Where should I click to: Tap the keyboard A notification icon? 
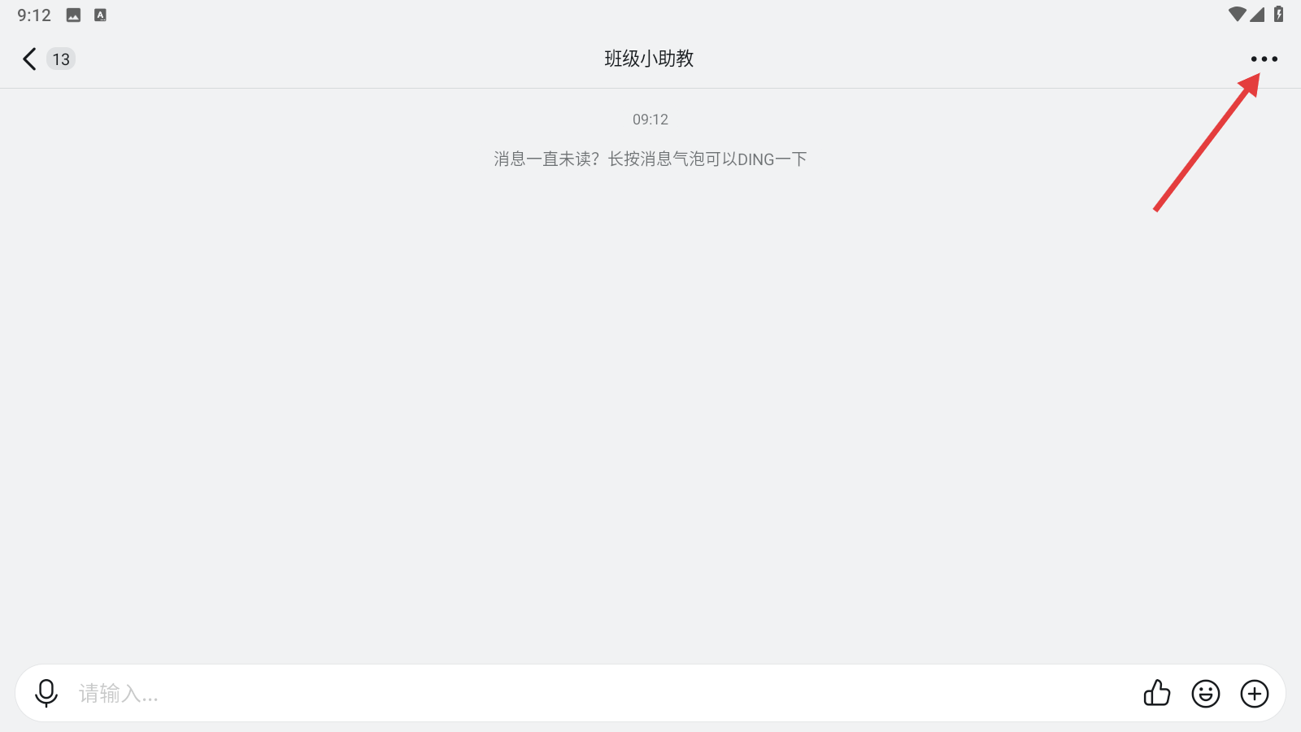pyautogui.click(x=100, y=15)
